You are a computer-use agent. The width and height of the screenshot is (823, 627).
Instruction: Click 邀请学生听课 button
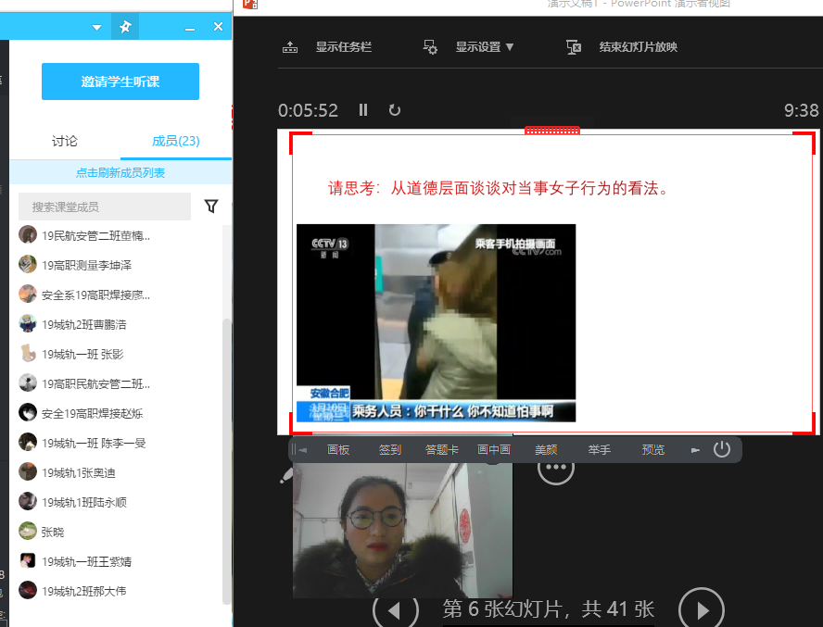(120, 82)
